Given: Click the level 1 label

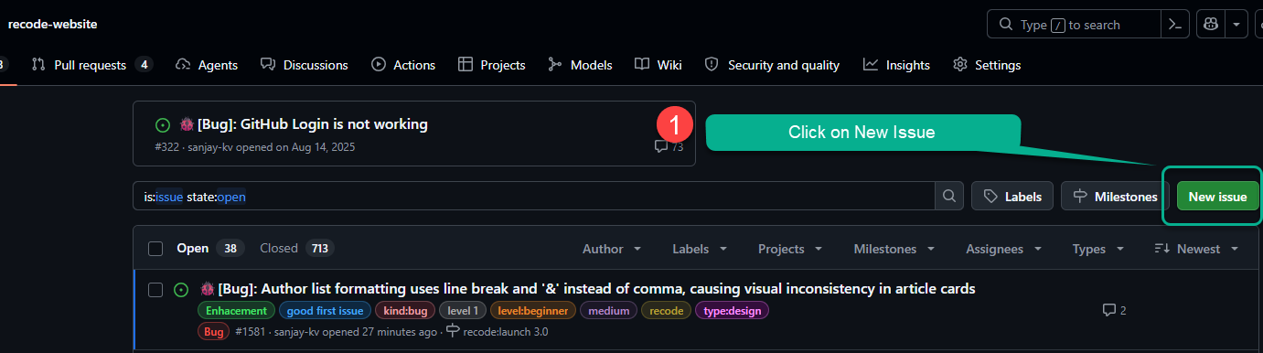Looking at the screenshot, I should pos(463,311).
